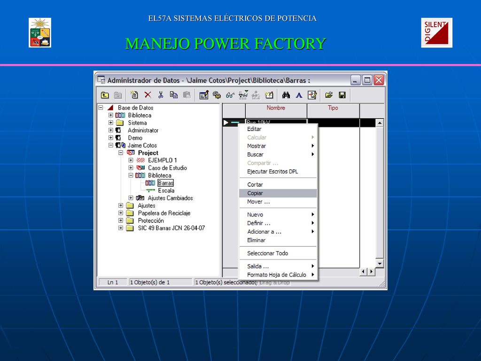
Task: Click the 'Ln 1' status bar field
Action: click(113, 282)
